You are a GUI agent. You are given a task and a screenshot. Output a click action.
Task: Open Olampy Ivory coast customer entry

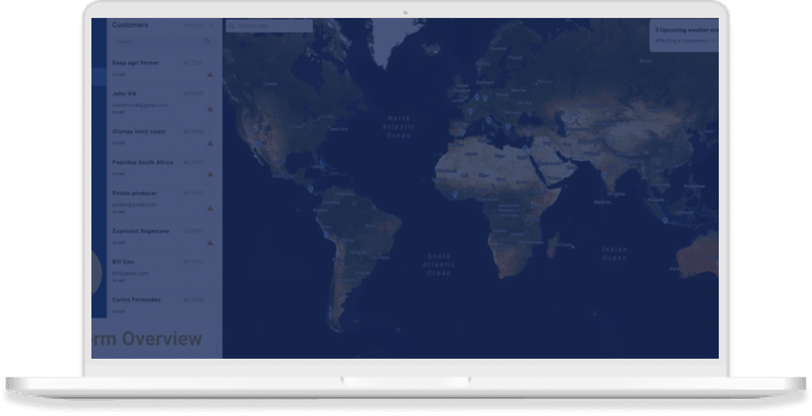pyautogui.click(x=164, y=137)
